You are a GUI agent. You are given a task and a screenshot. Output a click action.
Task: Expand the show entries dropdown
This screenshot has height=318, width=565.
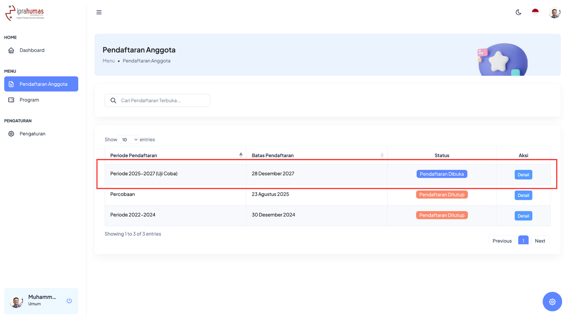pyautogui.click(x=129, y=140)
